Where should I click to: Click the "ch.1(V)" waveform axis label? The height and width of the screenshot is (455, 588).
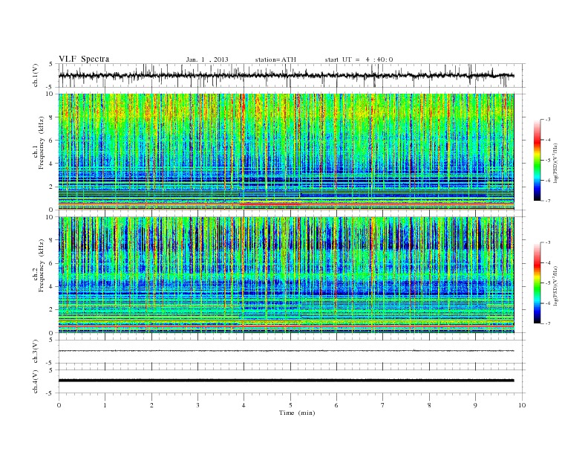click(x=36, y=75)
